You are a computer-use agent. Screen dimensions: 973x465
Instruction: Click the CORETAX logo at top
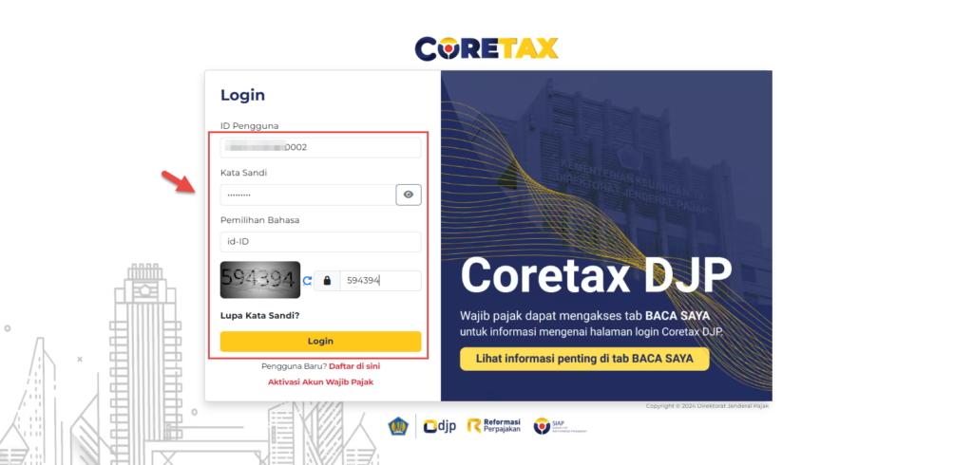click(486, 47)
